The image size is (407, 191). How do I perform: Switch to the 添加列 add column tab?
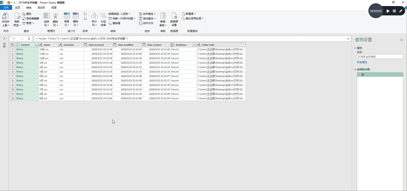coord(41,7)
